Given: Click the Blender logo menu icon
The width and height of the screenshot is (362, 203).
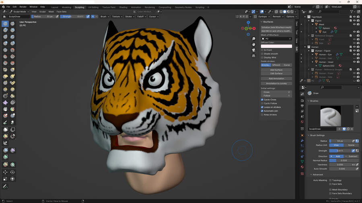Looking at the screenshot, I should (x=3, y=7).
